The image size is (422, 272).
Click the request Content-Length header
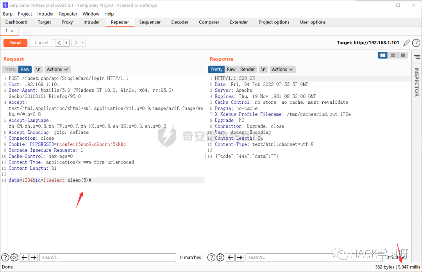32,168
